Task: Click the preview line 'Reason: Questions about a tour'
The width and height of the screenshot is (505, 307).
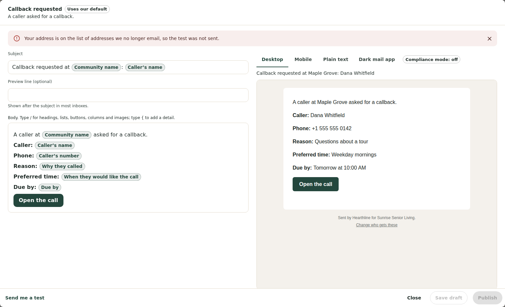Action: [330, 142]
